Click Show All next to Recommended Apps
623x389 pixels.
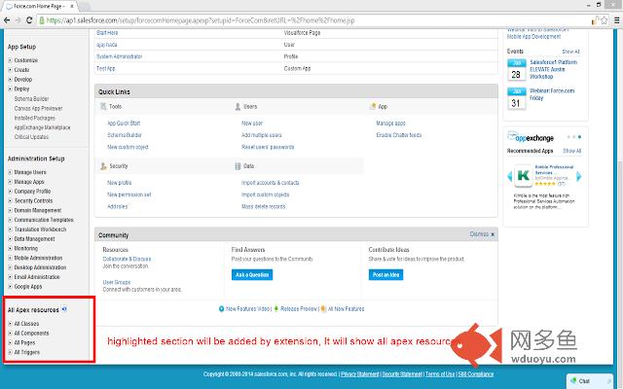[x=571, y=151]
